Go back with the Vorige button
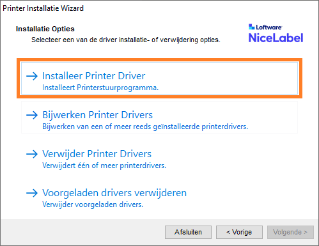Screen dimensions: 319x246 pyautogui.click(x=239, y=232)
